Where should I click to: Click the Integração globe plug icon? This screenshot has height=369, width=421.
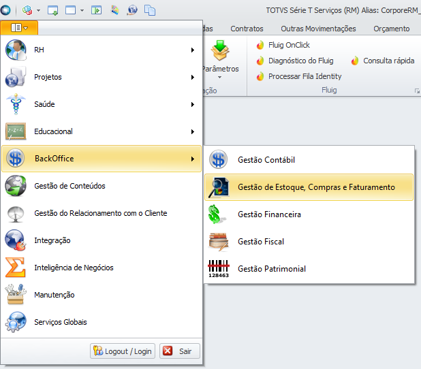click(16, 240)
